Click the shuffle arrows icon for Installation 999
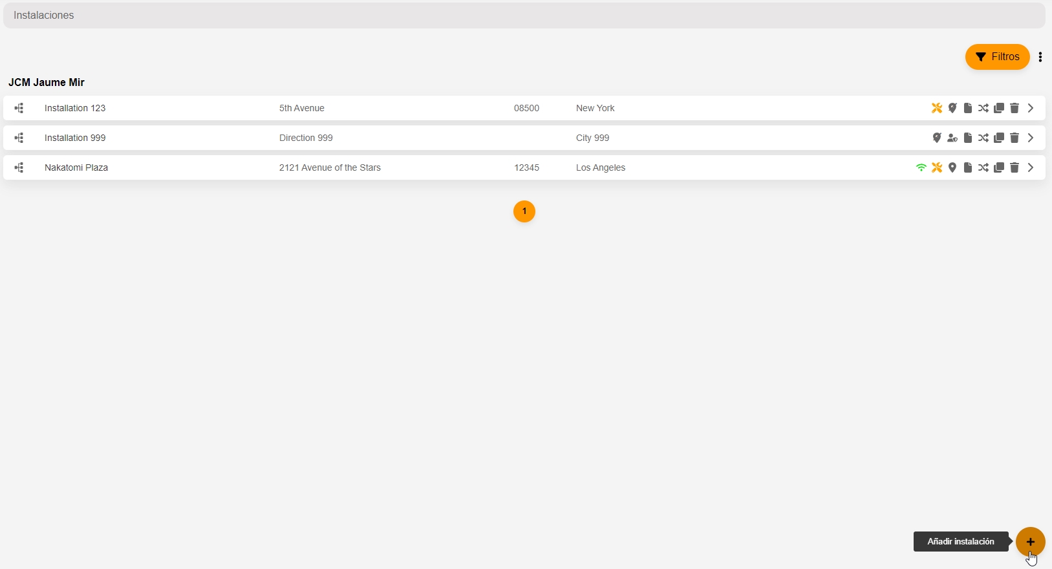The width and height of the screenshot is (1052, 569). [983, 138]
